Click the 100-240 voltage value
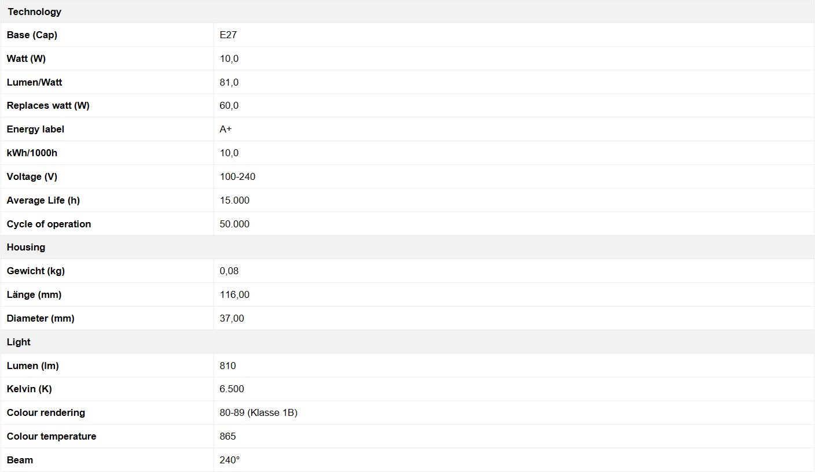Viewport: 815px width, 472px height. (x=237, y=176)
